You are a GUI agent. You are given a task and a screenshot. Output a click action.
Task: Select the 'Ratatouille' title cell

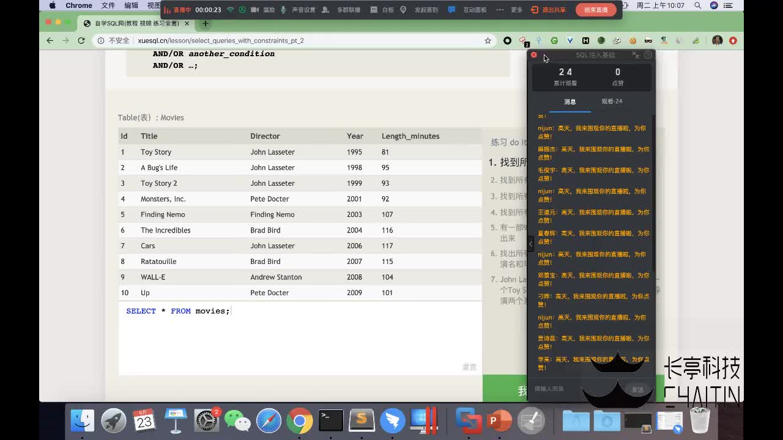coord(158,262)
